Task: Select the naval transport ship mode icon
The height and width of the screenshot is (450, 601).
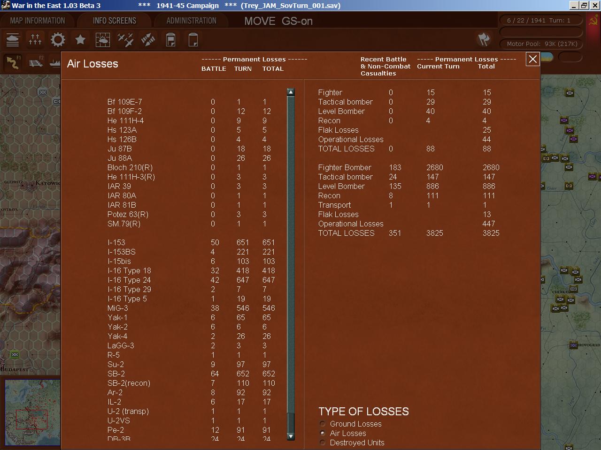Action: 55,62
